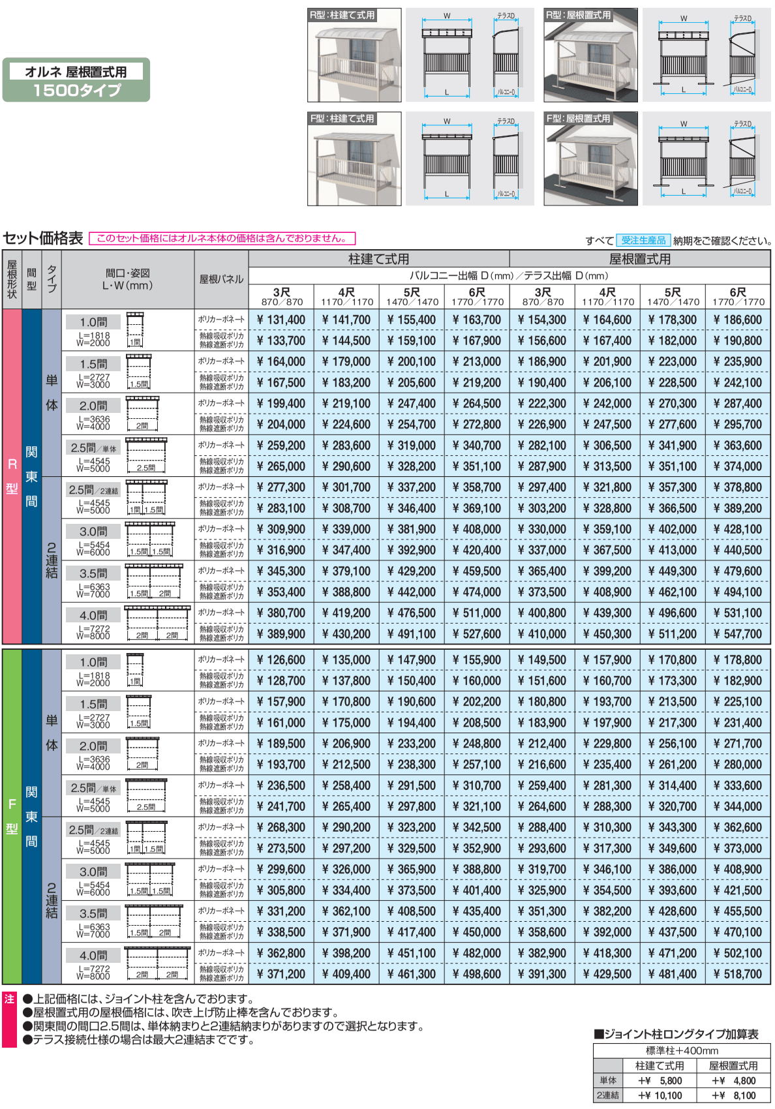Viewport: 775px width, 1109px height.
Task: Select price cell ¥ 186,600
Action: 738,320
